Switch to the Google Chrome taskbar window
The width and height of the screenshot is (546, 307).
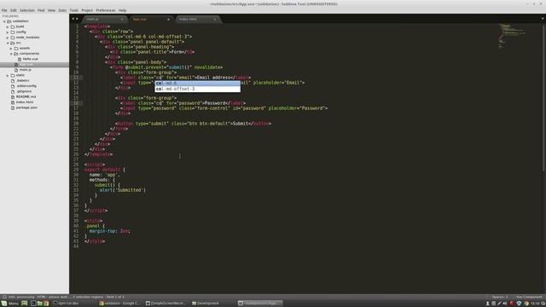[119, 304]
